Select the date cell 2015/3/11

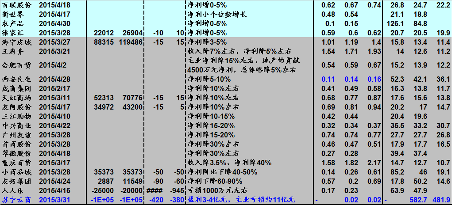[x=54, y=98]
